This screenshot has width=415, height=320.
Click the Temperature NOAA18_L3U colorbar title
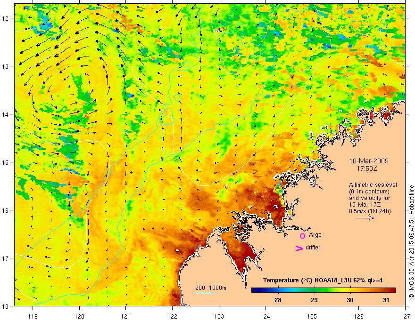[323, 280]
